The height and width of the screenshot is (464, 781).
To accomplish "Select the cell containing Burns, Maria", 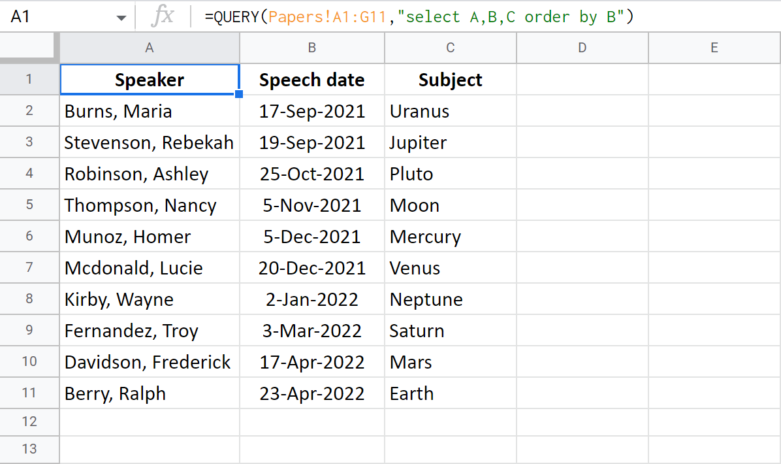I will [x=149, y=111].
